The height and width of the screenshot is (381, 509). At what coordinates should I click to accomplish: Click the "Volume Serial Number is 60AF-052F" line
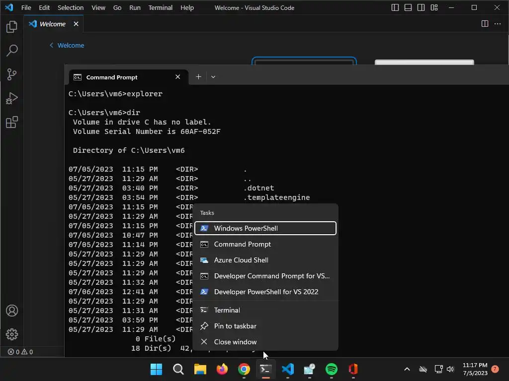point(147,131)
